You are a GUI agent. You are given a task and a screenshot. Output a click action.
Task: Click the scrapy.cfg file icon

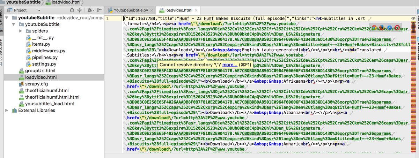pos(22,84)
